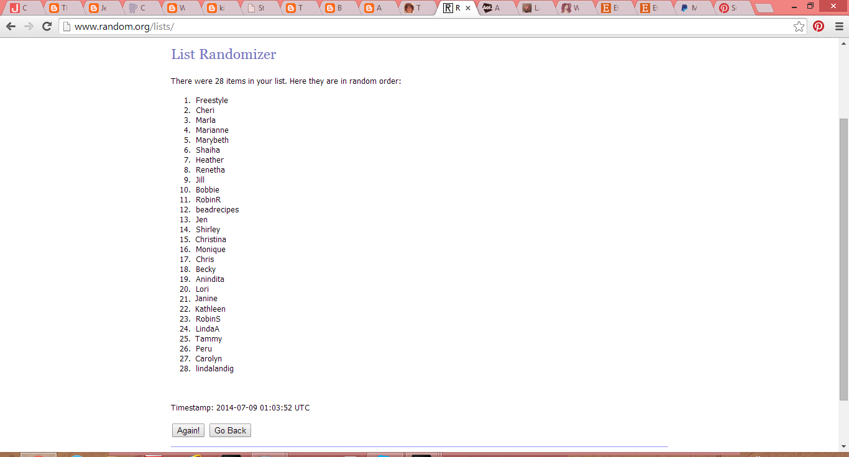Click list item Jen
This screenshot has height=457, width=849.
[201, 220]
